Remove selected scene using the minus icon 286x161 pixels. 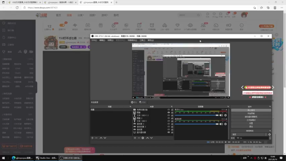click(96, 138)
